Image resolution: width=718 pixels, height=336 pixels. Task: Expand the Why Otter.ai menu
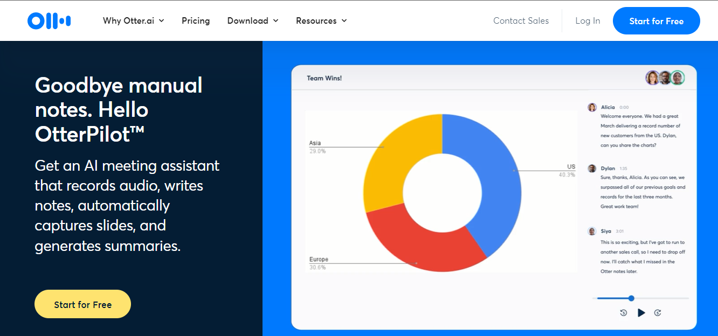tap(134, 21)
